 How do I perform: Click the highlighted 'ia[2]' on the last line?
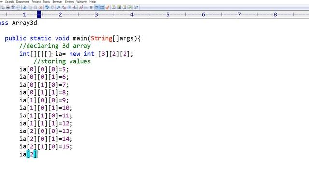[28, 154]
